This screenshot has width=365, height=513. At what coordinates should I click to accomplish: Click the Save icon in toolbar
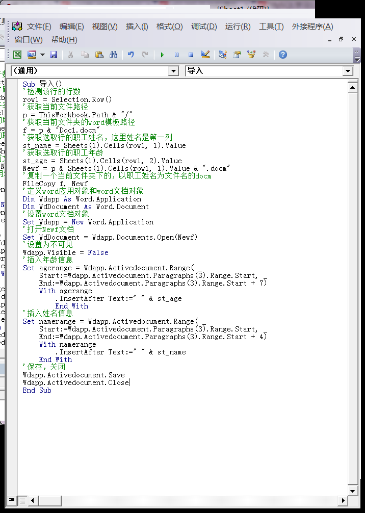54,55
